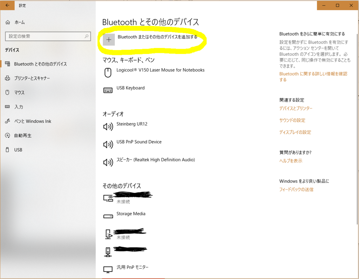Open 入力 settings page
The image size is (359, 279).
click(x=19, y=107)
